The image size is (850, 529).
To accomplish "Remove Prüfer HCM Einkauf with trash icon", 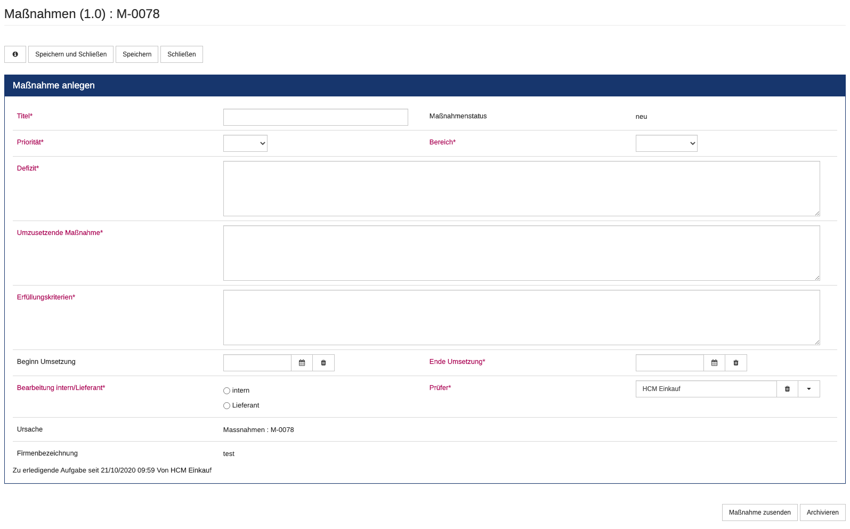I will (787, 389).
